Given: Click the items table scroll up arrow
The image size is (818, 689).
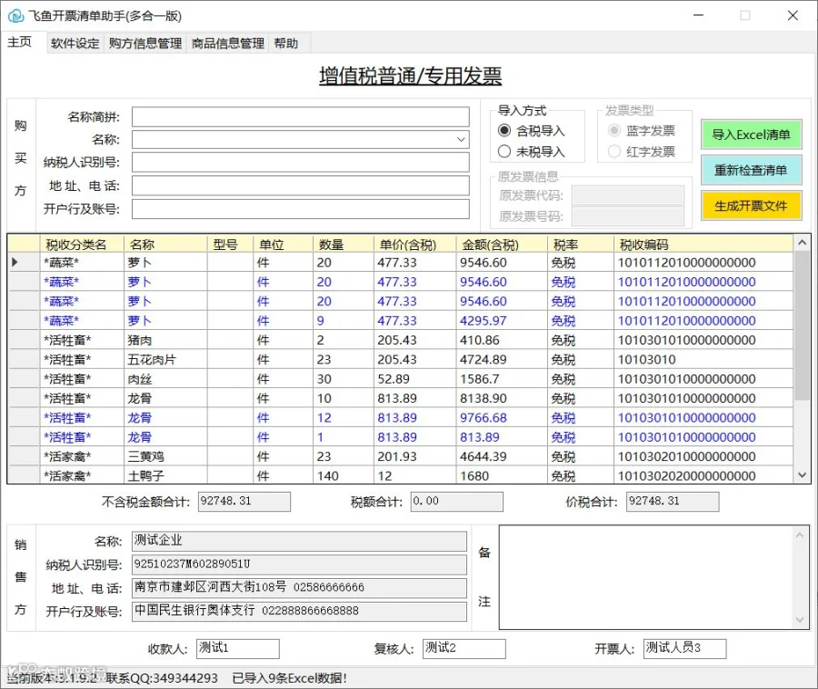Looking at the screenshot, I should click(802, 243).
